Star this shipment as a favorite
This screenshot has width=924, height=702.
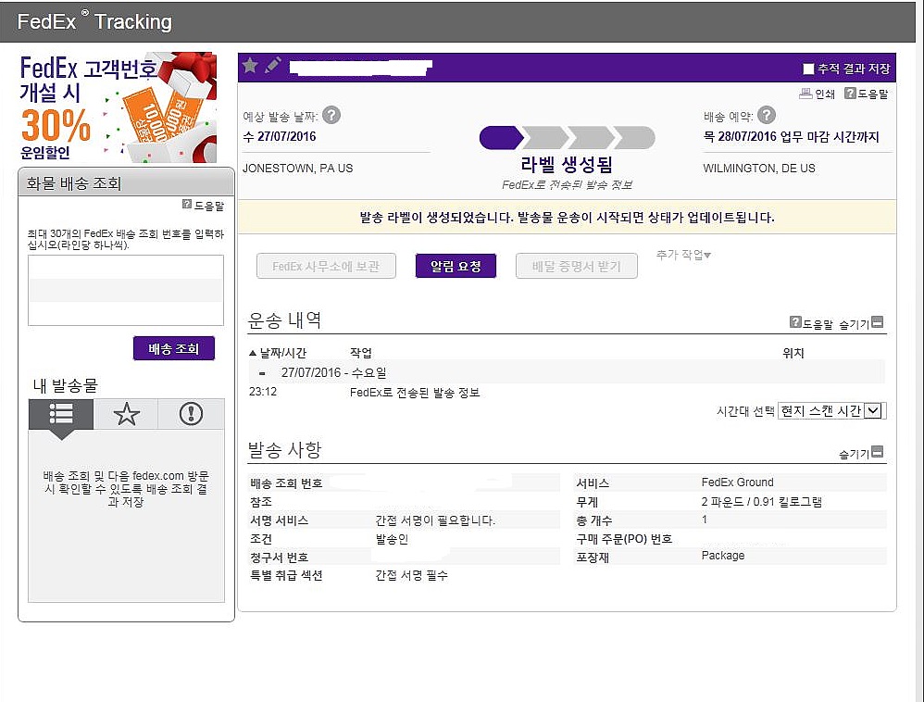click(x=250, y=66)
